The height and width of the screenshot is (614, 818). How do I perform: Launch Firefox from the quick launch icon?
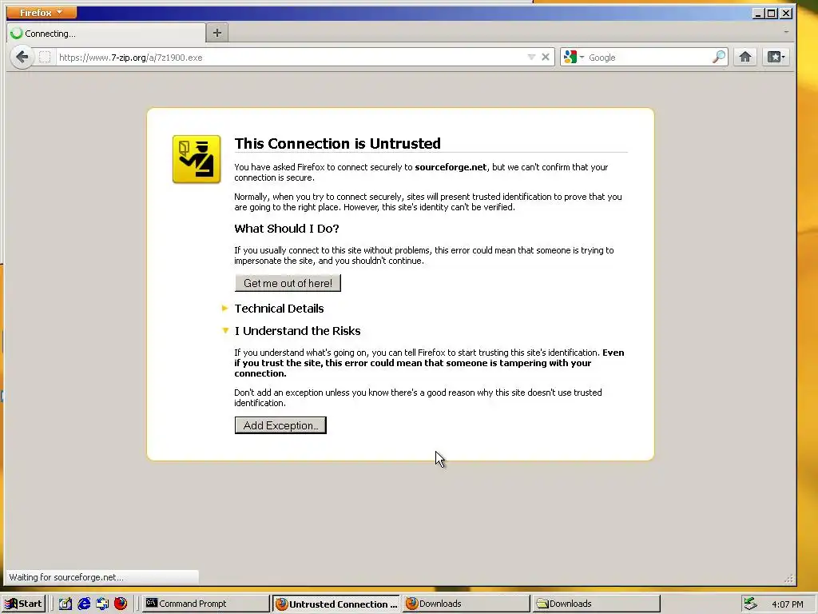click(121, 604)
